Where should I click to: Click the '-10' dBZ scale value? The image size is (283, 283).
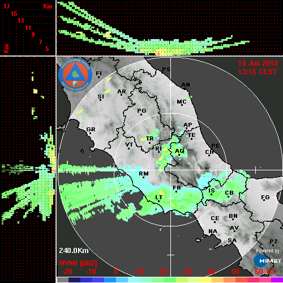(91, 272)
